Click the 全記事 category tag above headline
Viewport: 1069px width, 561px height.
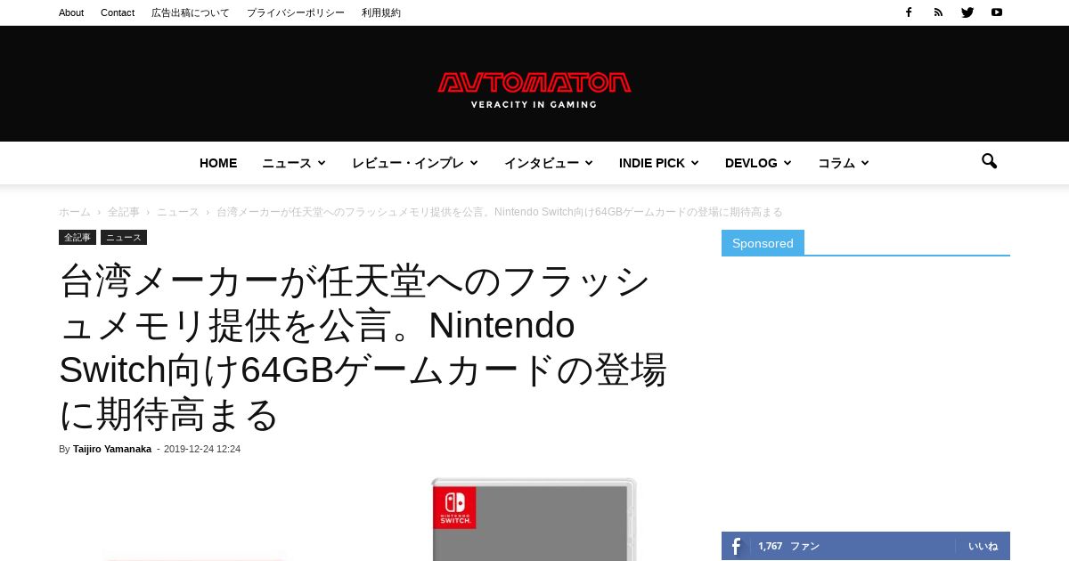tap(78, 238)
